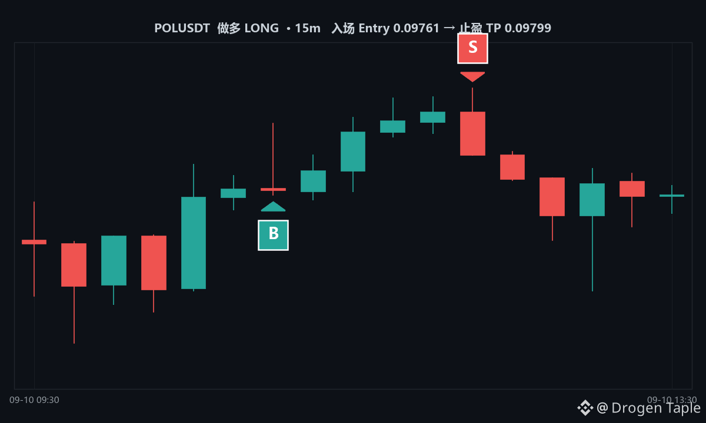706x423 pixels.
Task: Click the last green doji candle at right
Action: tap(672, 196)
